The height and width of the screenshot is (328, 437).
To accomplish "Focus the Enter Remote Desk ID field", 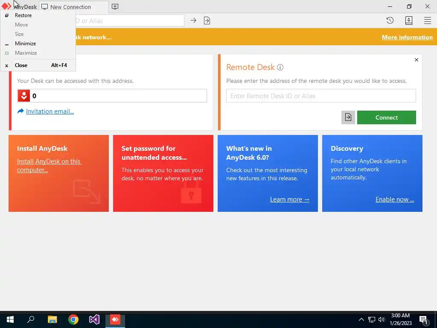I will [321, 96].
